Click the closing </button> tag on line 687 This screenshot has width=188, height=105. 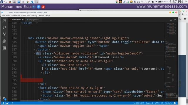42,50
